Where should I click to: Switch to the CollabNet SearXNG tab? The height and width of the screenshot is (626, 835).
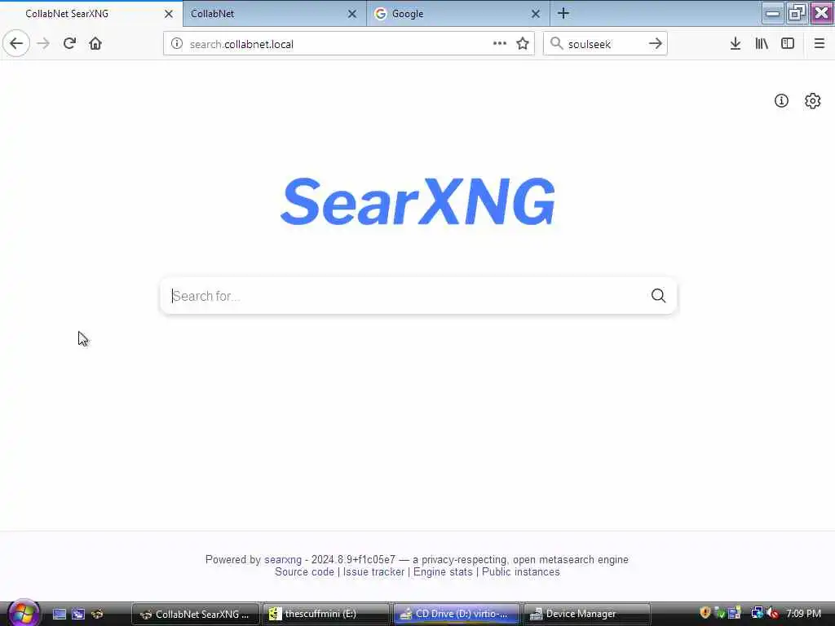[91, 14]
